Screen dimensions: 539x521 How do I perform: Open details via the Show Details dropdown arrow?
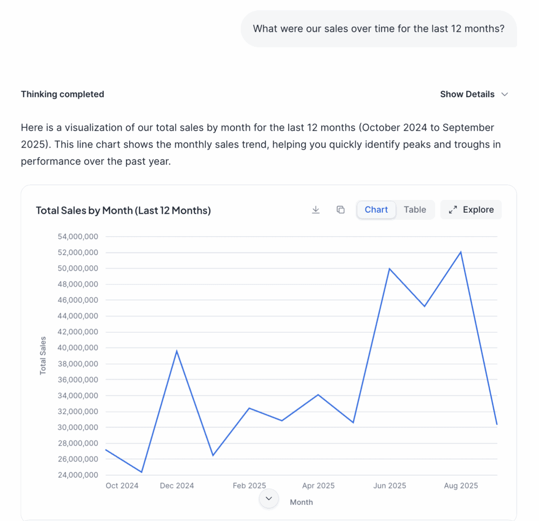[504, 94]
